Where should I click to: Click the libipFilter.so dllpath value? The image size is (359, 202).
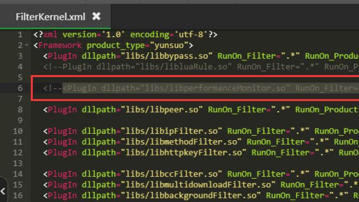tap(172, 131)
